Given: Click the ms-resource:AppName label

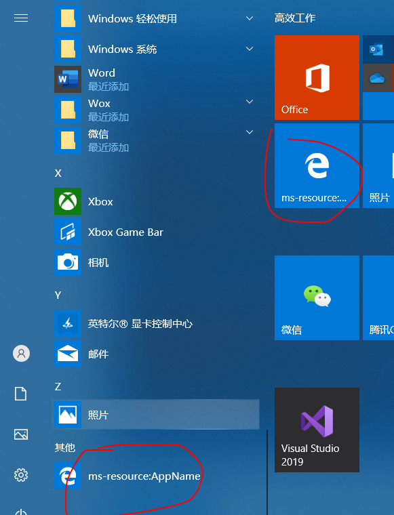Looking at the screenshot, I should click(x=144, y=476).
